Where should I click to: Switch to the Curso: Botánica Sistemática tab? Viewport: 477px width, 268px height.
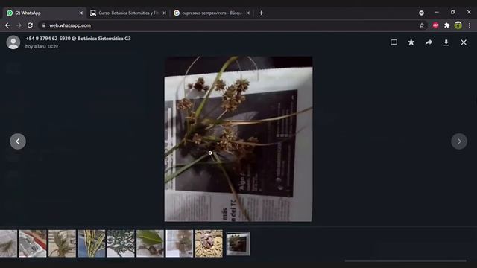coord(127,13)
